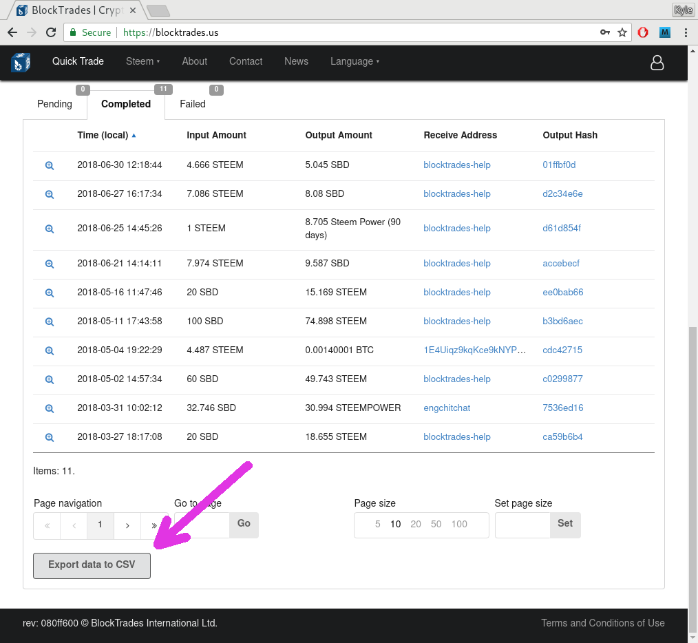
Task: Focus the Go to page input
Action: pos(202,525)
